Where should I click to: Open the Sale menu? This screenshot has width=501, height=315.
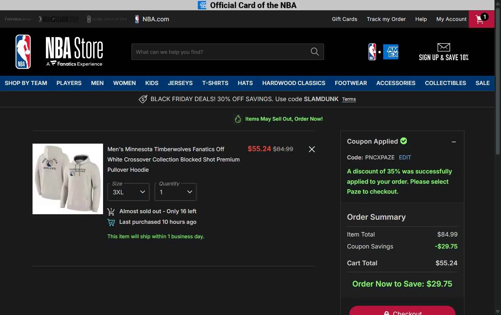[x=483, y=83]
